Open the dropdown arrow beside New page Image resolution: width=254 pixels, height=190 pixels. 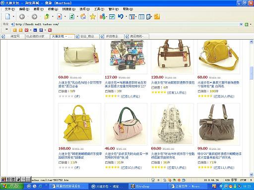coord(13,16)
